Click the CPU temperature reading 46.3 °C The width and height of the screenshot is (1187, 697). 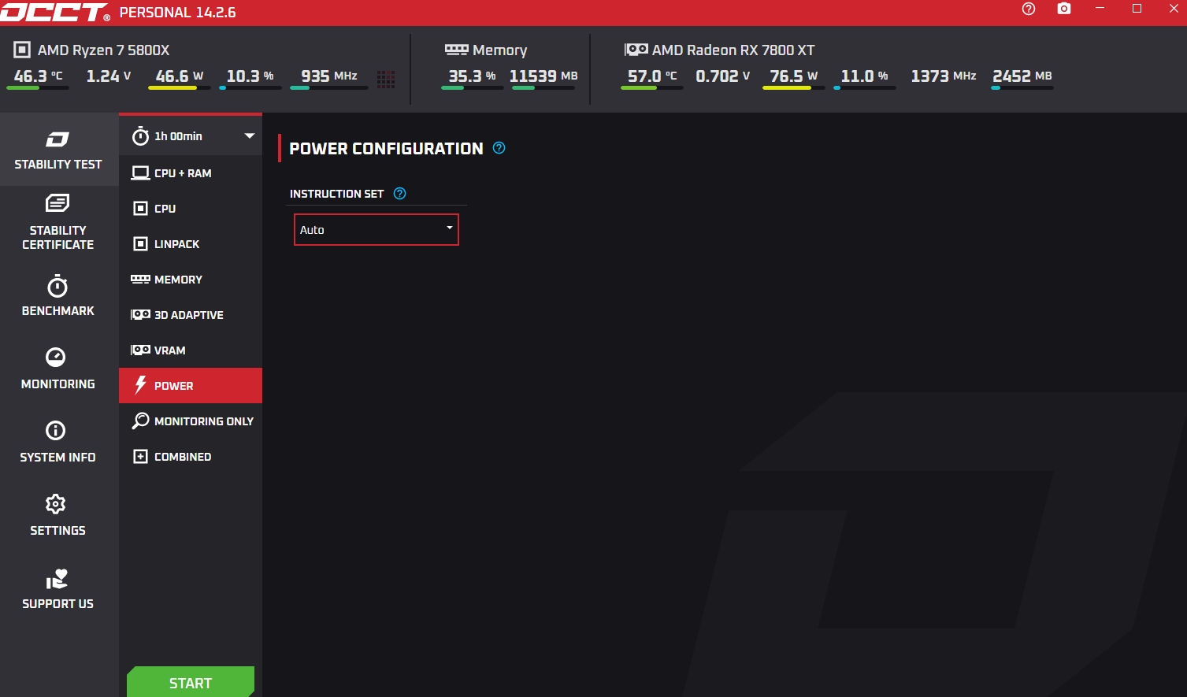(38, 76)
